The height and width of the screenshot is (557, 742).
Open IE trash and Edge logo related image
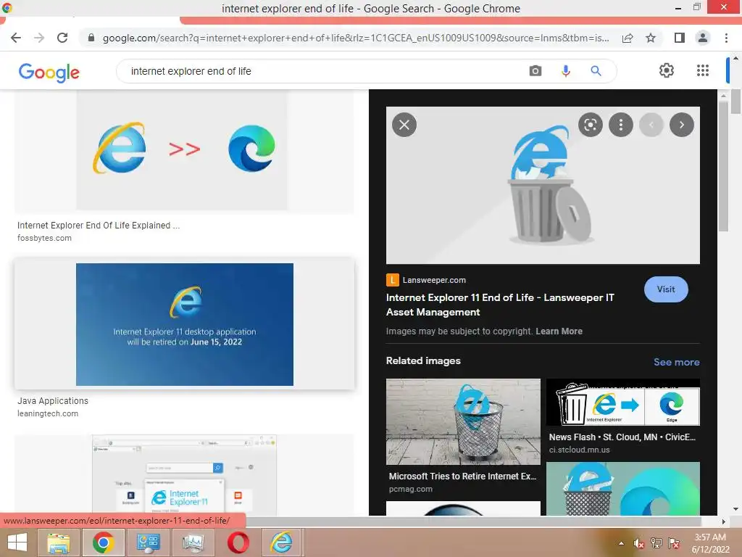pos(622,489)
